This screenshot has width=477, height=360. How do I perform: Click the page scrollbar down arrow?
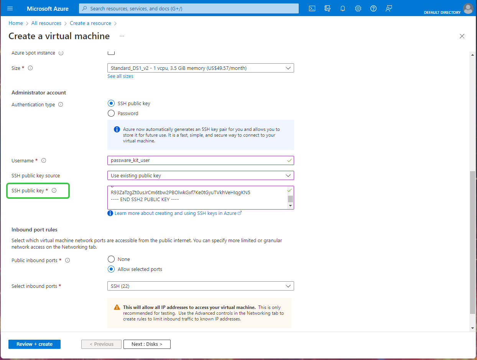[x=472, y=328]
